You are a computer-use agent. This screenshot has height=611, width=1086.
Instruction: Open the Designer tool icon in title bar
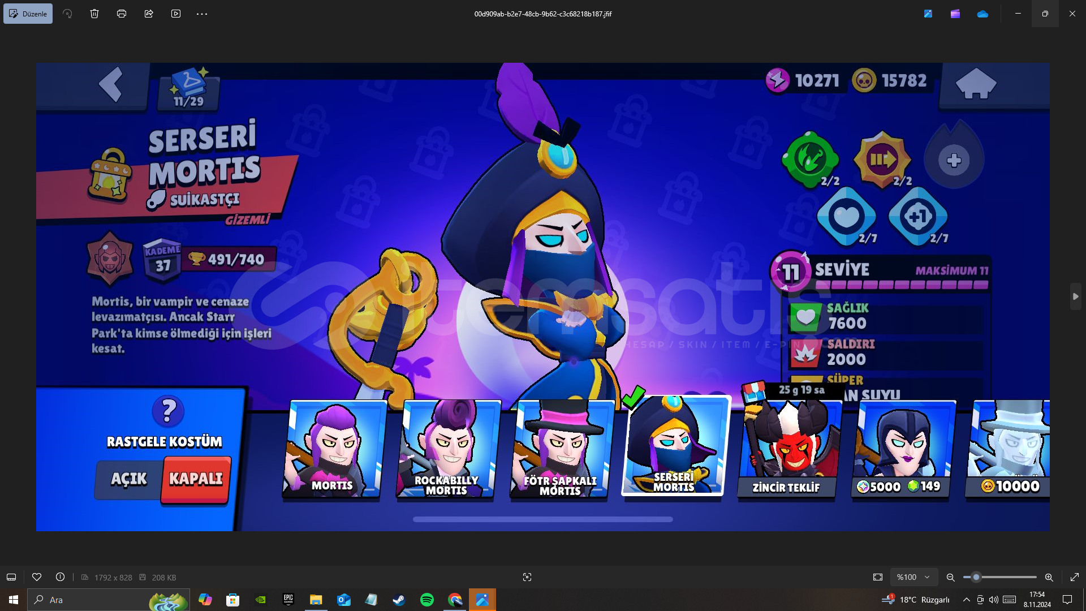click(928, 14)
